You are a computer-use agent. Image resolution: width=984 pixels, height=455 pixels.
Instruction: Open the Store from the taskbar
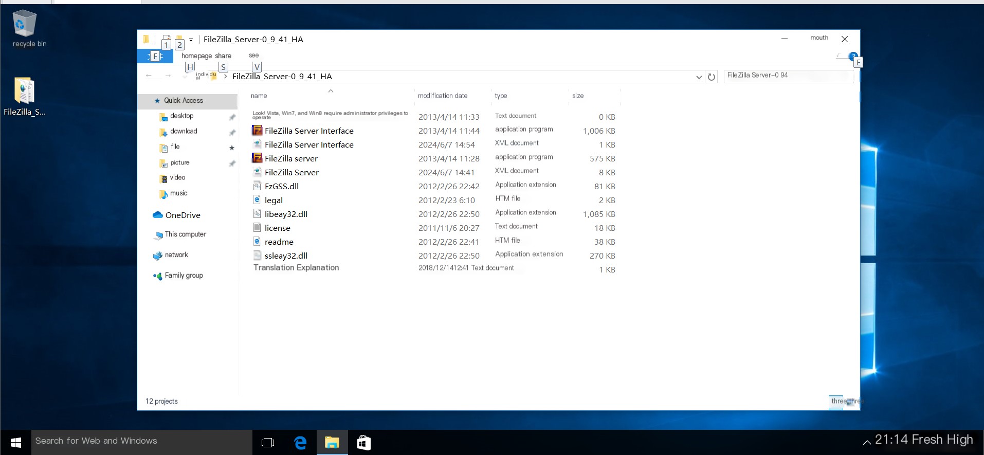363,442
